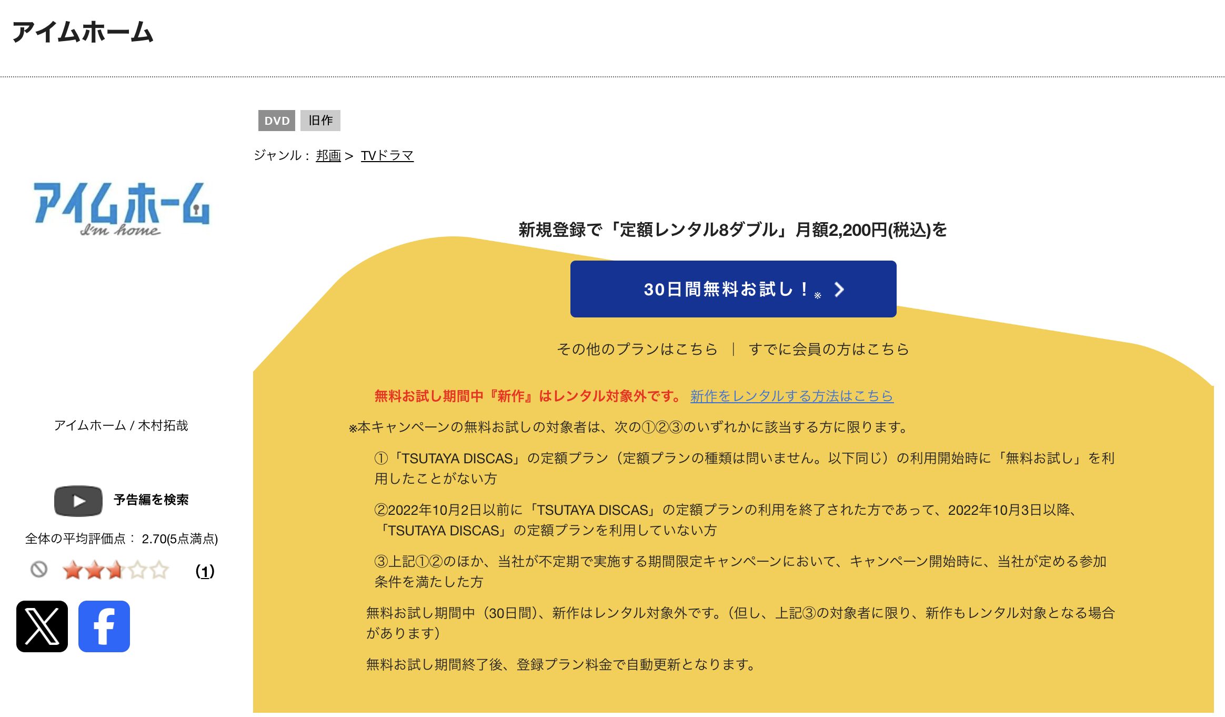Click 新規登録で「定額レンタル8ダブル」 headline
Screen dimensions: 1225x717
[x=733, y=230]
